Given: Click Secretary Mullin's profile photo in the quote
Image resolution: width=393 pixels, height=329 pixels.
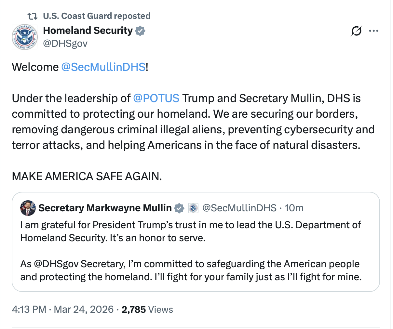Looking at the screenshot, I should tap(28, 208).
